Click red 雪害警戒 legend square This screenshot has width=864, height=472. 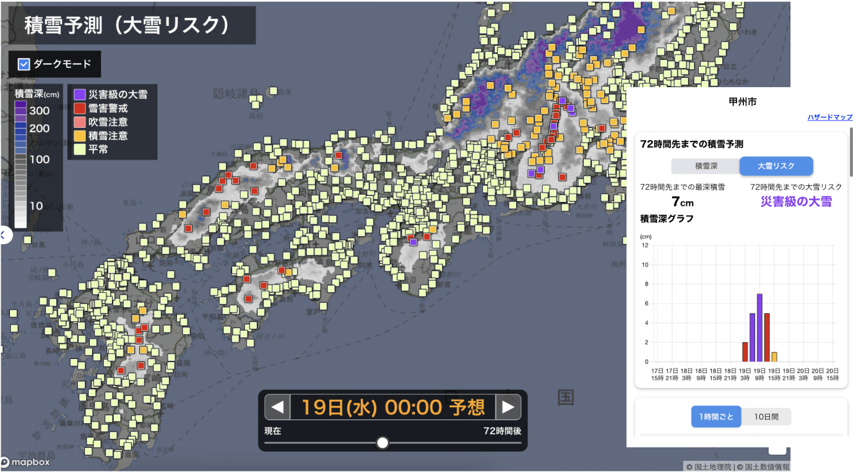point(79,108)
